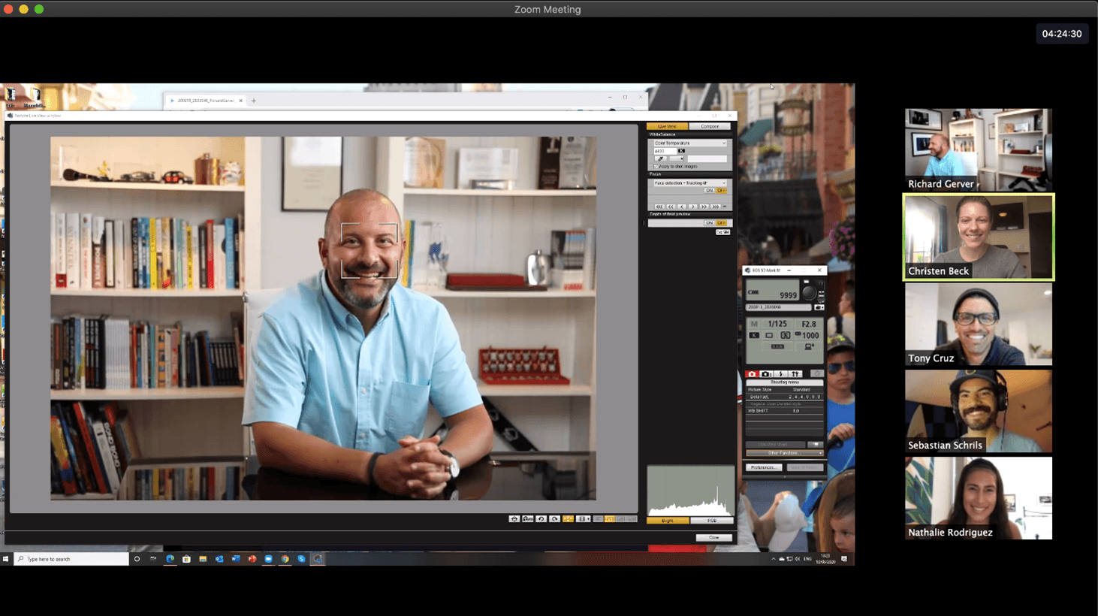Expand the Other Functions dropdown

coord(784,453)
